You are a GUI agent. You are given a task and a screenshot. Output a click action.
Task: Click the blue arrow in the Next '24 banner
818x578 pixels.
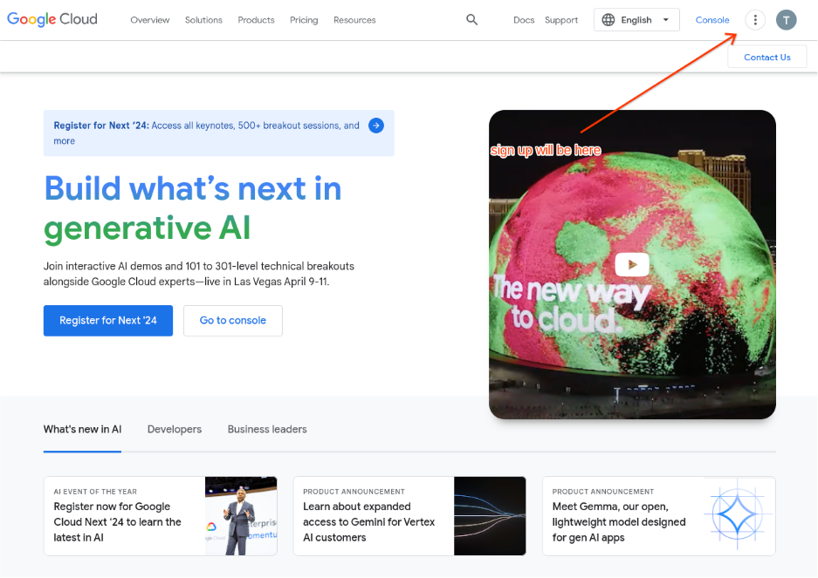point(376,126)
